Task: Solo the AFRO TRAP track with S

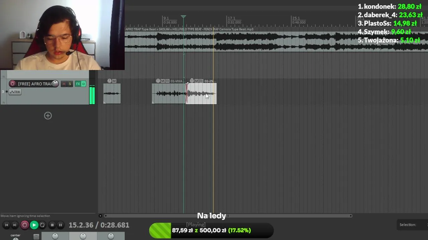Action: [70, 84]
